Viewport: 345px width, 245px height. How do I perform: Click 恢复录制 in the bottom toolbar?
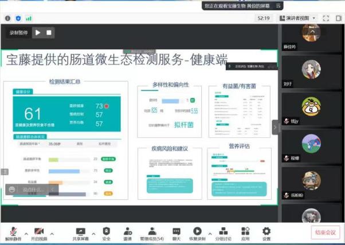[x=197, y=231]
